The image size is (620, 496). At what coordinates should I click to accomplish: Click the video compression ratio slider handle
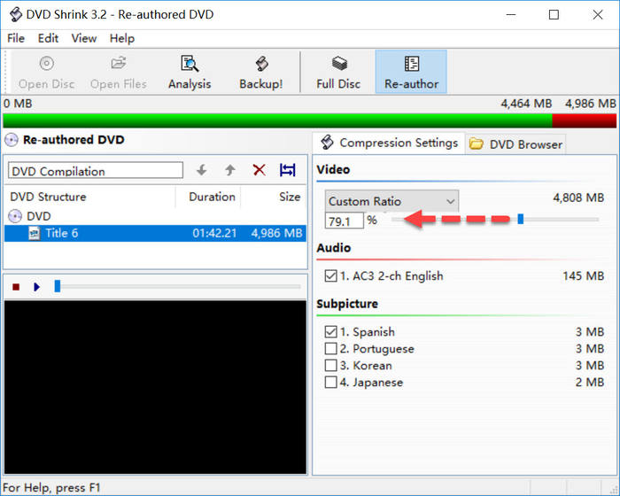(x=521, y=220)
